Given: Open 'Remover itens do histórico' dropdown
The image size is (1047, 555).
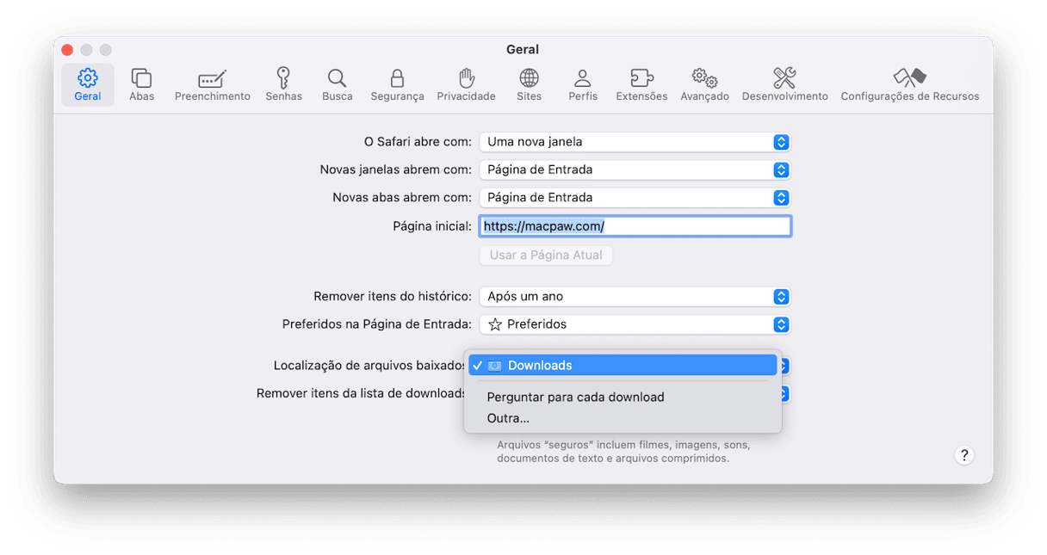Looking at the screenshot, I should [x=635, y=296].
